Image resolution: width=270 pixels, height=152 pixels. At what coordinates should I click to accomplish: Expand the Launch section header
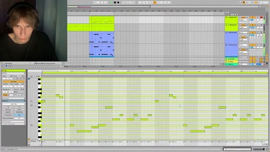tap(13, 98)
